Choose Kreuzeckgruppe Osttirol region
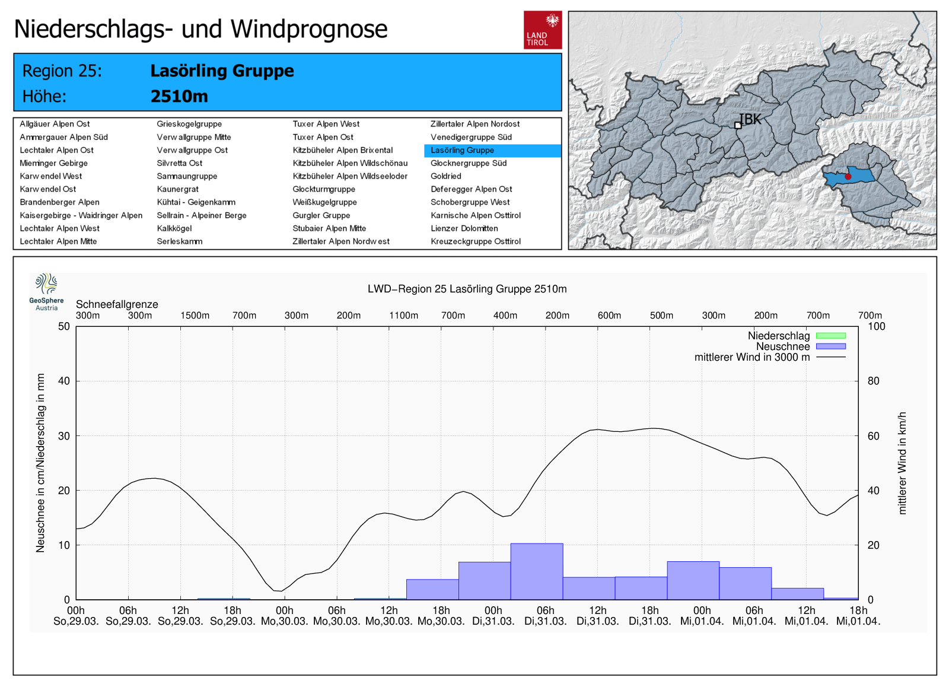Screen dimensions: 949x684 point(475,241)
